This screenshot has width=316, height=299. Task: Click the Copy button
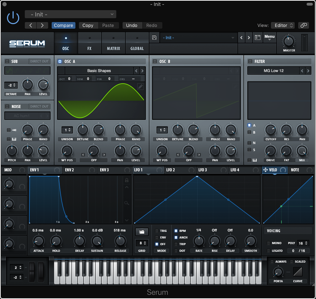[x=88, y=26]
